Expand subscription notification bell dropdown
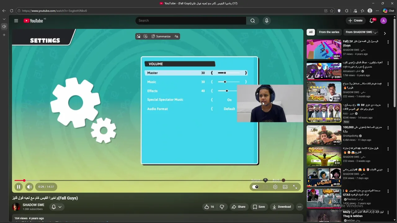The width and height of the screenshot is (397, 223). [x=56, y=207]
